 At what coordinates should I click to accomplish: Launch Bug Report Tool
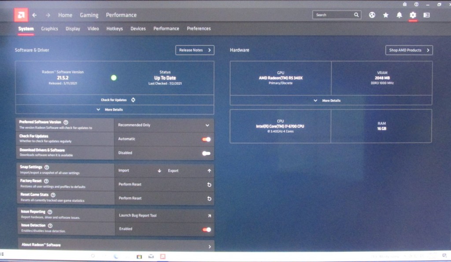164,215
